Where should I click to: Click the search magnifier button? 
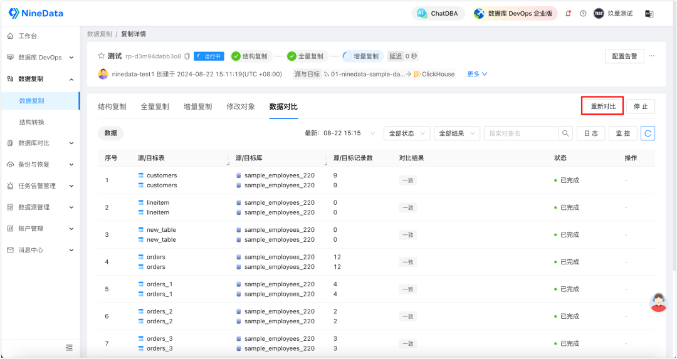point(565,133)
